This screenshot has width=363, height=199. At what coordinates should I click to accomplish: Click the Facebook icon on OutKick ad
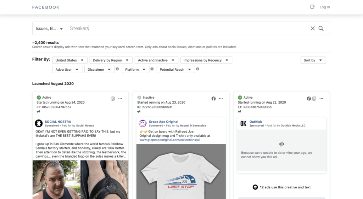point(309,99)
